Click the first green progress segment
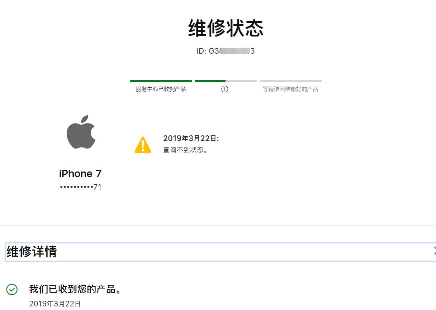 pyautogui.click(x=161, y=81)
